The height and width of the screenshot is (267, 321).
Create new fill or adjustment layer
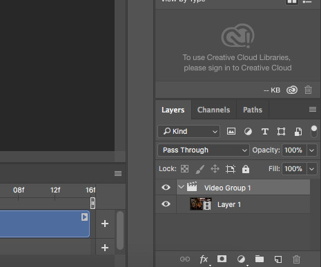[x=241, y=259]
